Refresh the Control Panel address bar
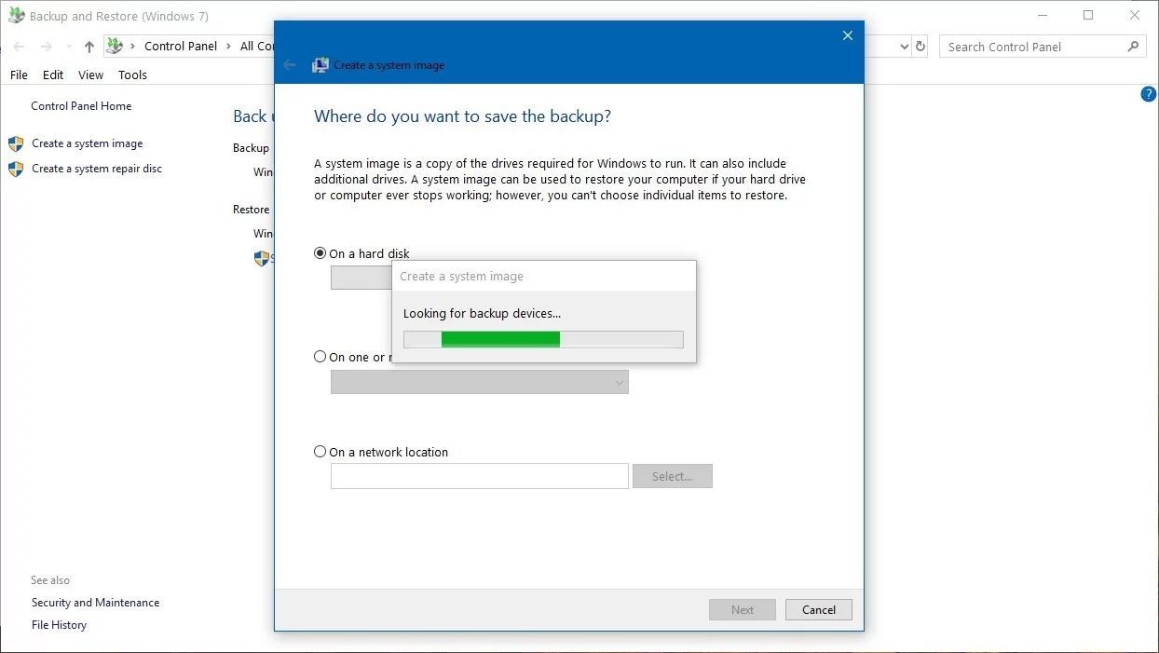 pyautogui.click(x=920, y=46)
